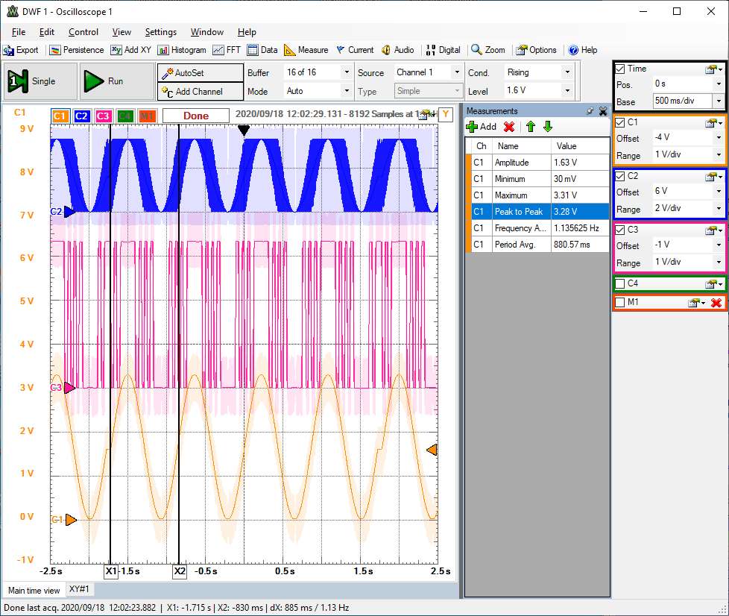Image resolution: width=729 pixels, height=616 pixels.
Task: Open the Audio tool in toolbar
Action: coord(397,50)
